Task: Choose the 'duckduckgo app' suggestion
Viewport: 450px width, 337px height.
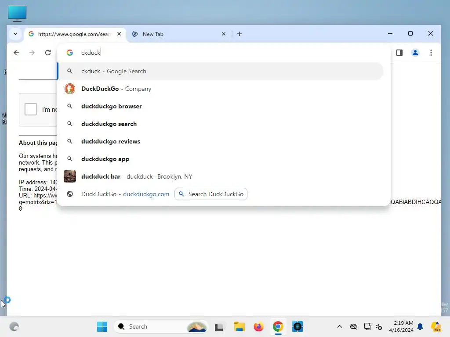Action: (x=221, y=159)
